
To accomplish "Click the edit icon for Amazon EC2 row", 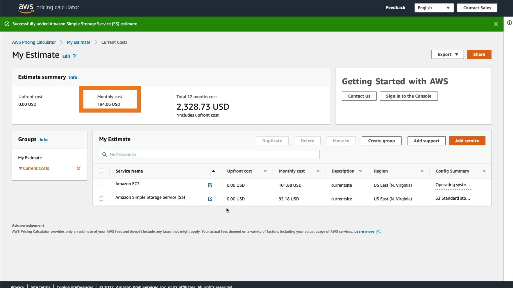I will coord(210,185).
